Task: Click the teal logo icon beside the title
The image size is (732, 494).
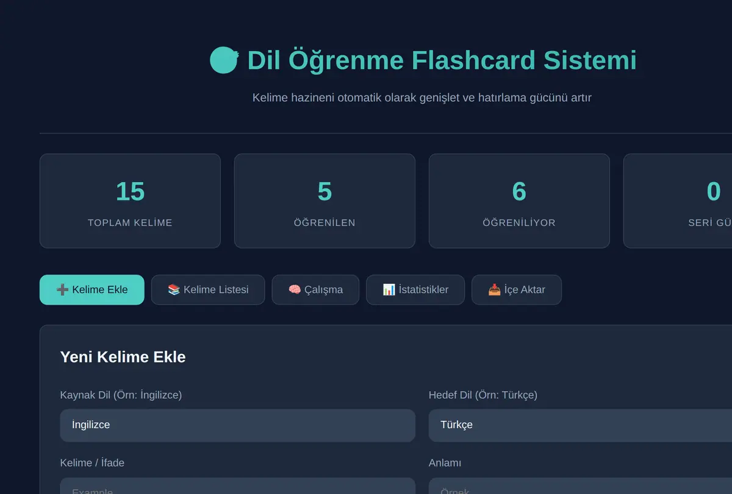Action: [224, 60]
